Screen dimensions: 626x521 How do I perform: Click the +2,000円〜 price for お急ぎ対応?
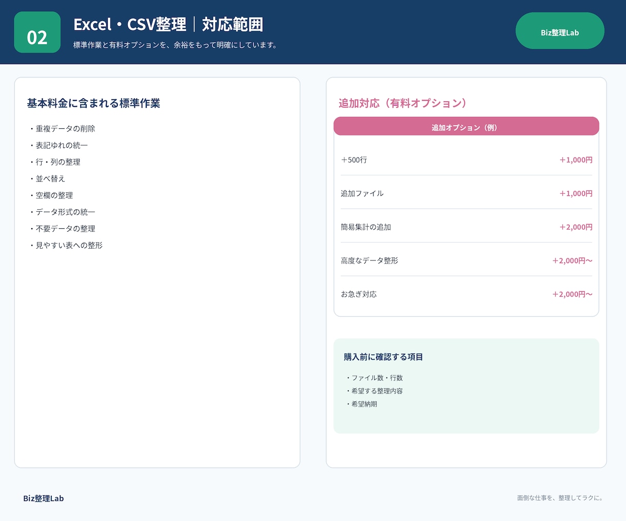[572, 294]
